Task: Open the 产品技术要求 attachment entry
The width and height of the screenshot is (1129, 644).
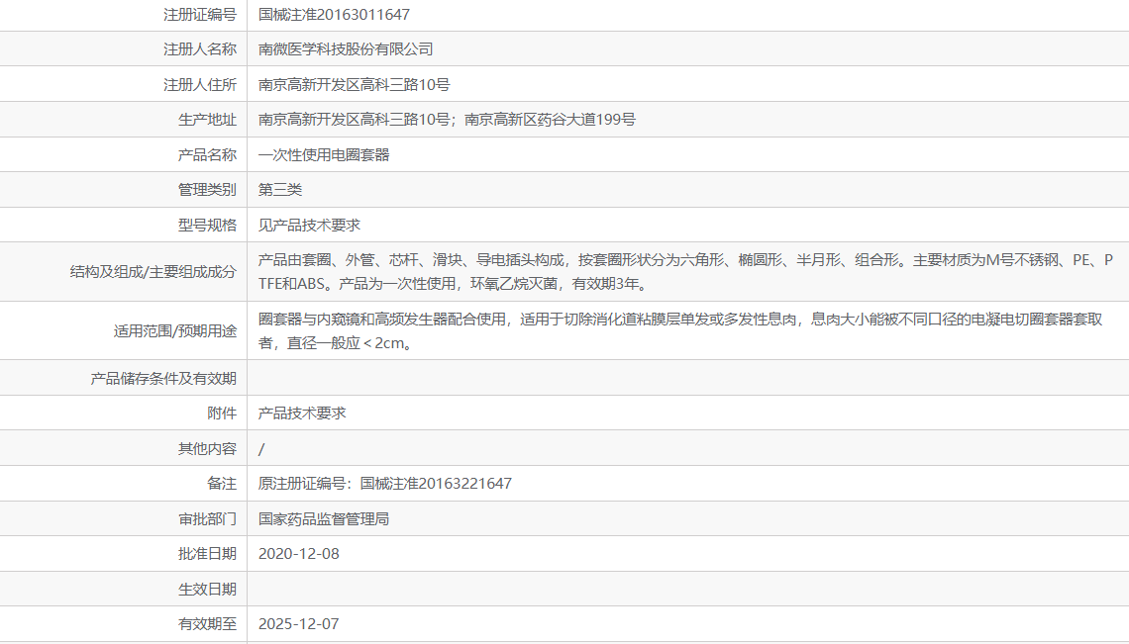Action: click(x=302, y=414)
